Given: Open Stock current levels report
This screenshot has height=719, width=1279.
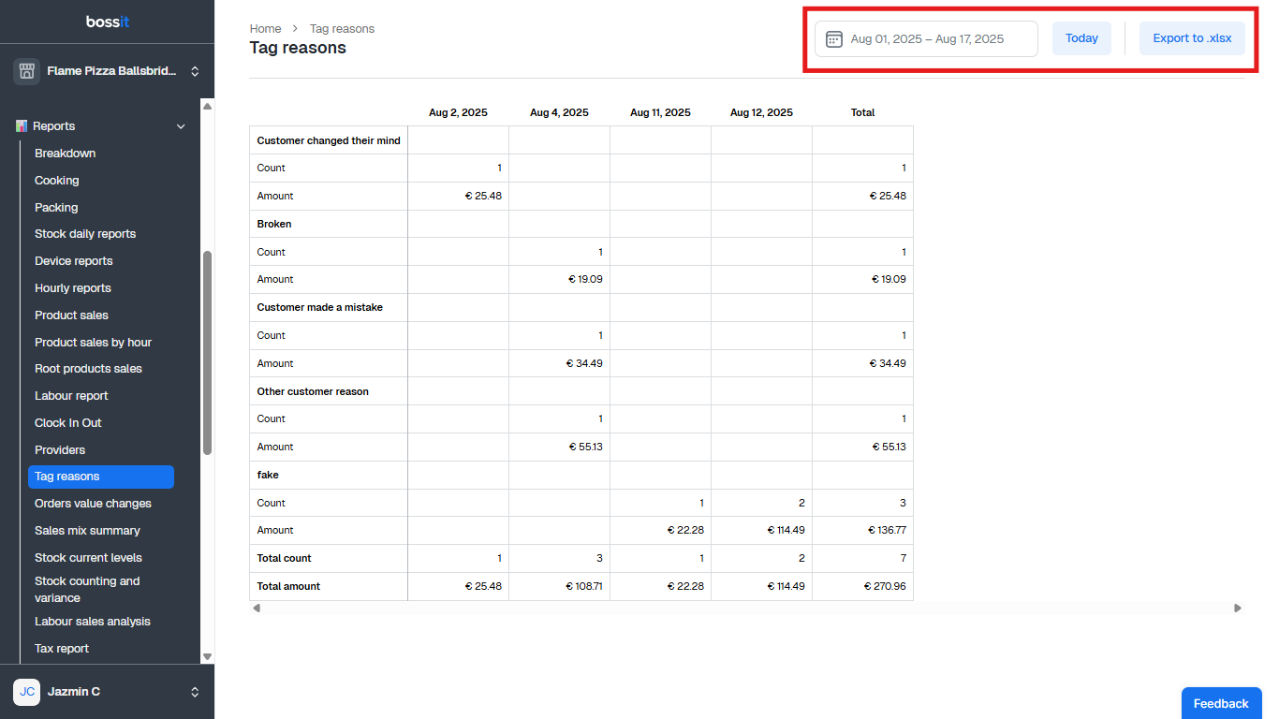Looking at the screenshot, I should pyautogui.click(x=88, y=558).
